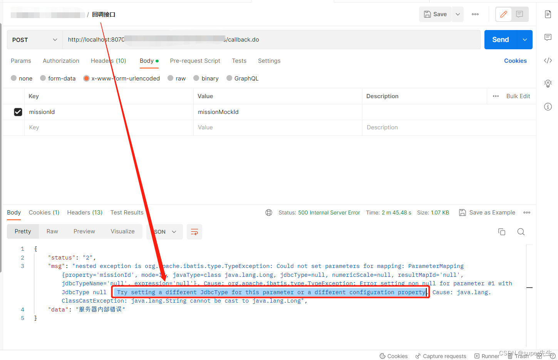Switch to response Cookies (1) tab

(x=44, y=213)
